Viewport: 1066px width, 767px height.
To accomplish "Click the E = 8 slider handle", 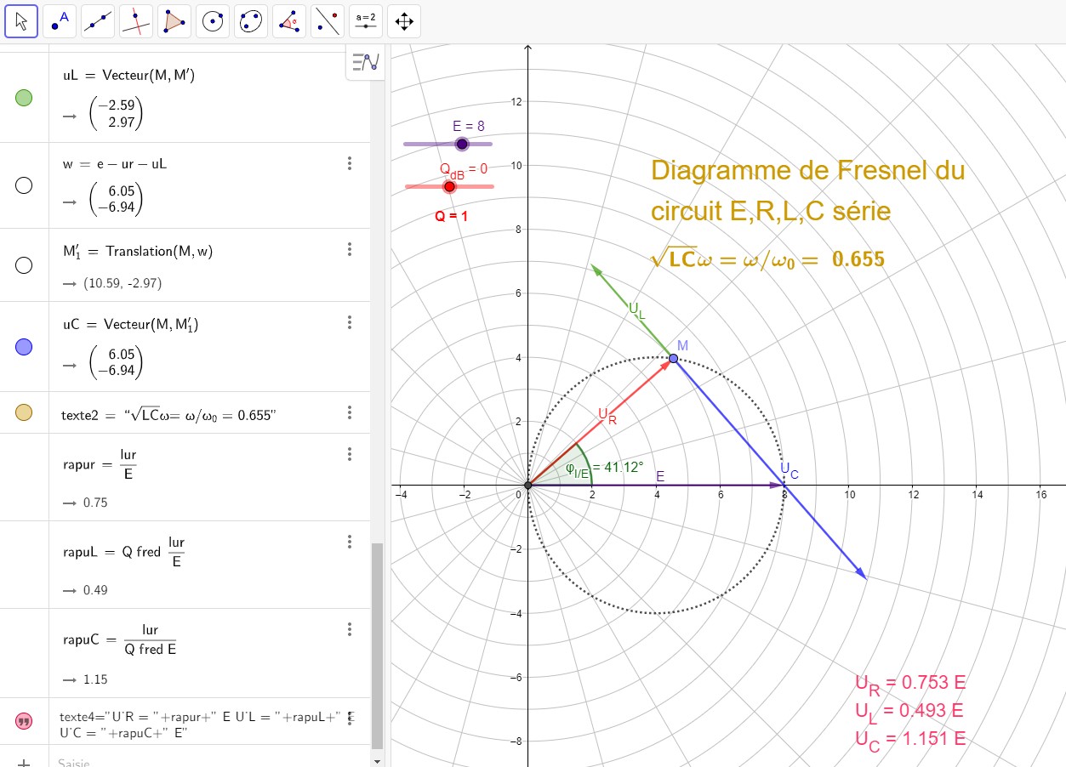I will (x=462, y=144).
